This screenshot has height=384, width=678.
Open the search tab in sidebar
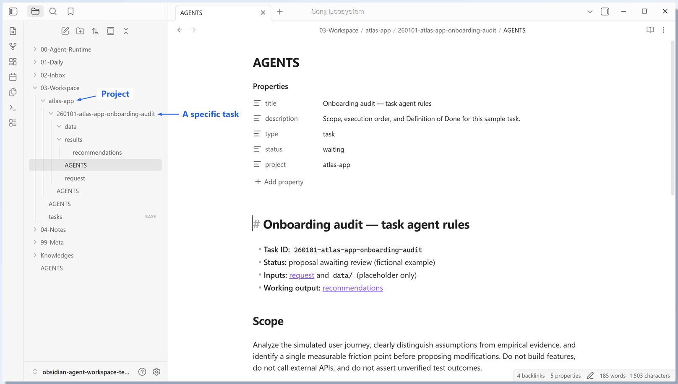click(53, 11)
